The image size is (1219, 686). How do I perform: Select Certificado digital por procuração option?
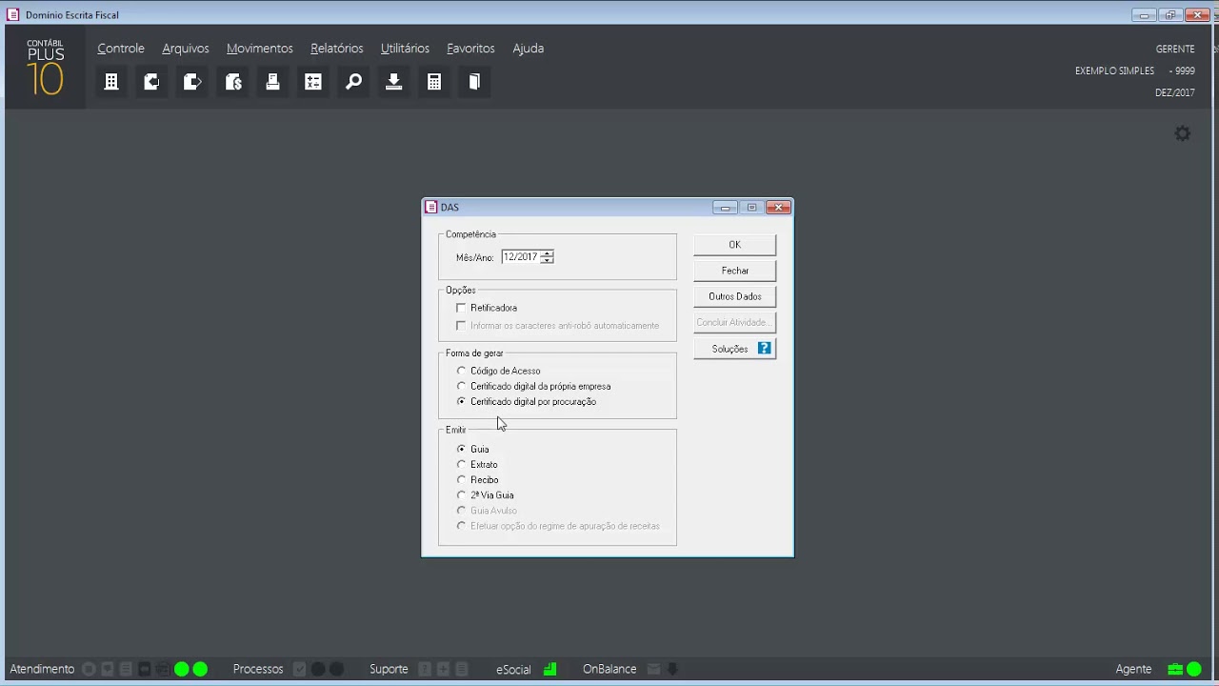pyautogui.click(x=461, y=401)
